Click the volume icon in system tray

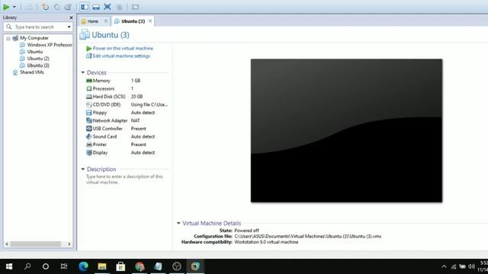coord(472,266)
